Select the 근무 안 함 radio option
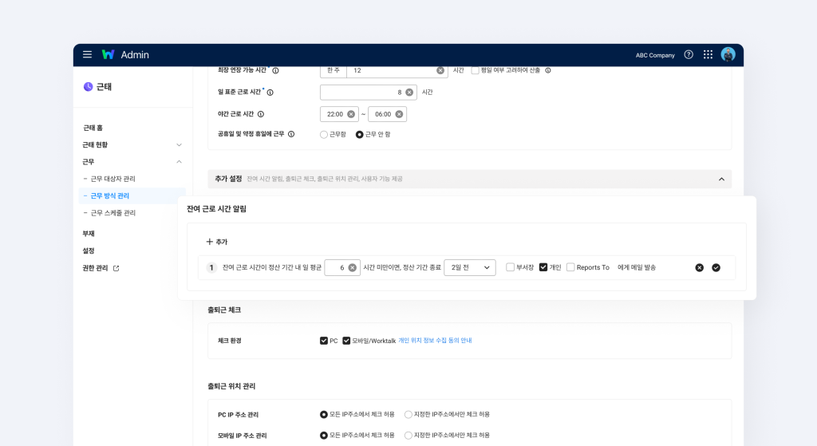The height and width of the screenshot is (446, 817). pos(360,134)
